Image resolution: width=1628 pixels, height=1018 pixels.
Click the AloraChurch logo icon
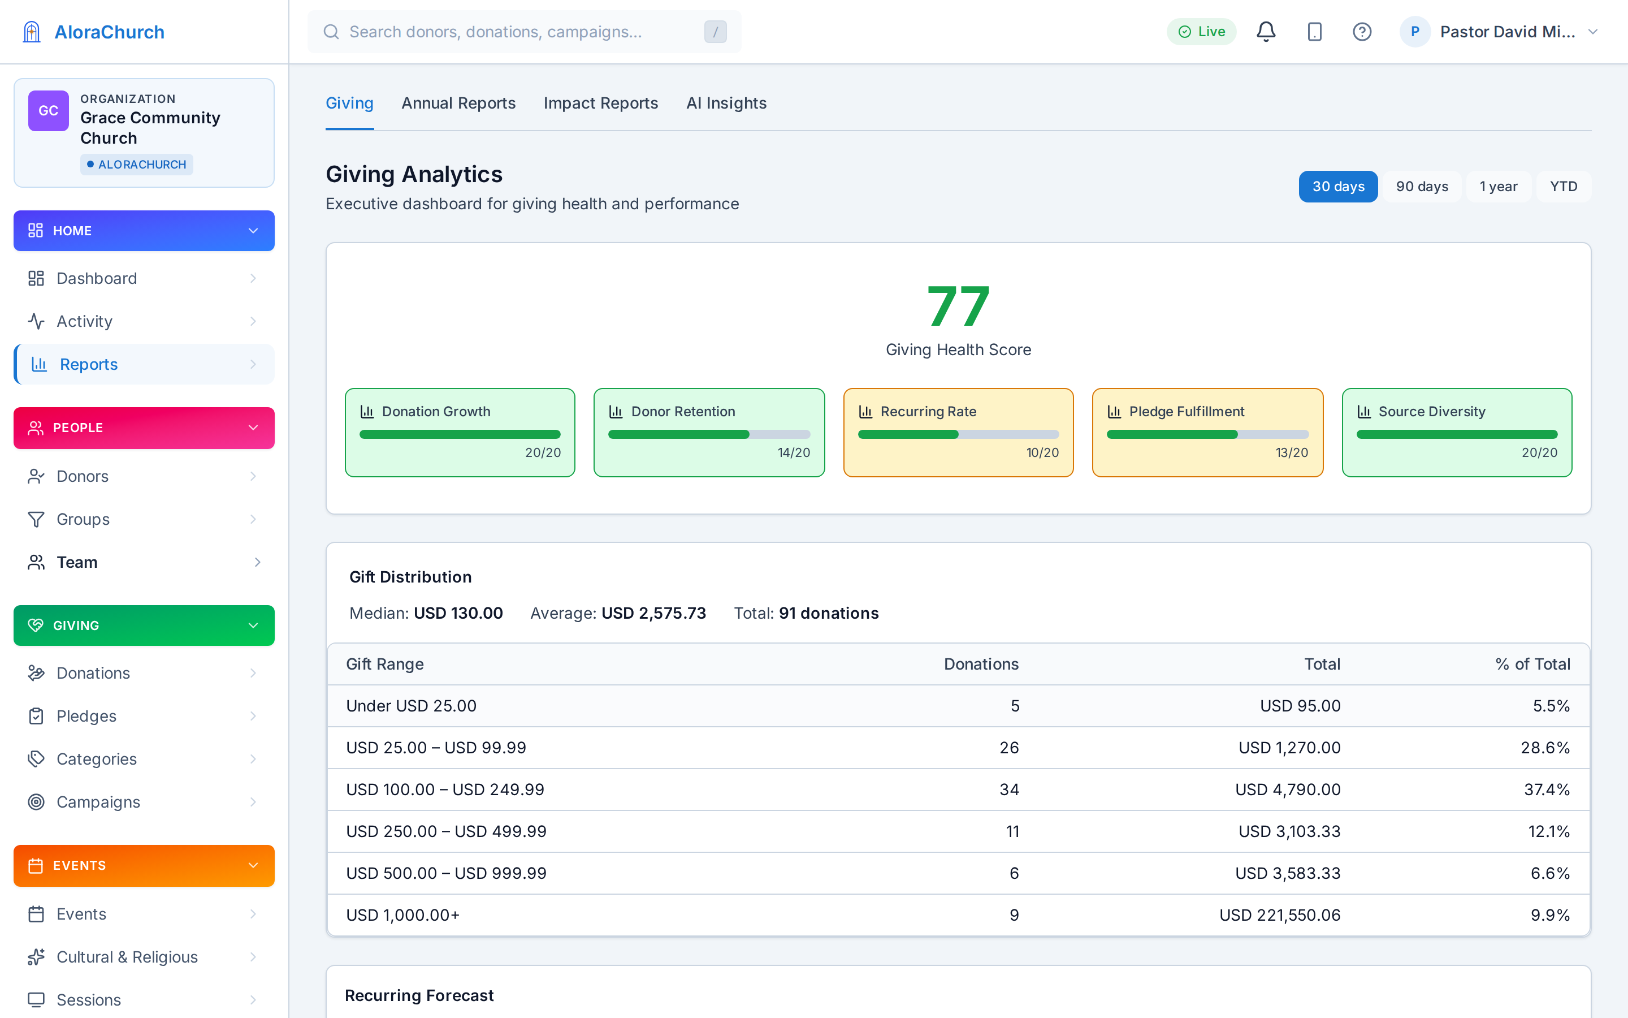pos(32,32)
